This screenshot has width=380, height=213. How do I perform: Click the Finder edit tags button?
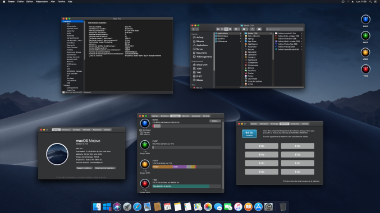click(x=259, y=29)
